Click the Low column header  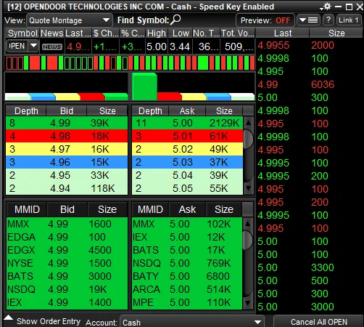pyautogui.click(x=181, y=33)
